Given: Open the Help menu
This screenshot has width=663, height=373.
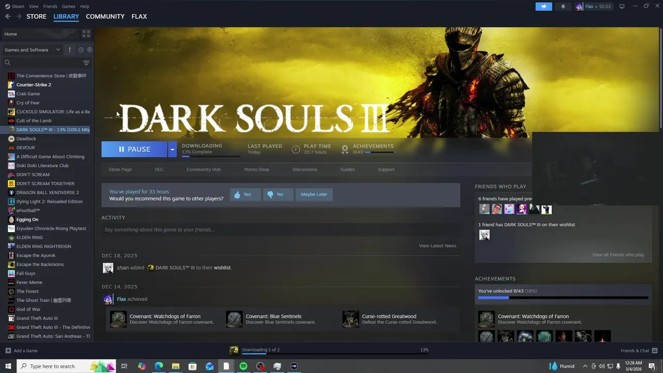Looking at the screenshot, I should [x=84, y=6].
